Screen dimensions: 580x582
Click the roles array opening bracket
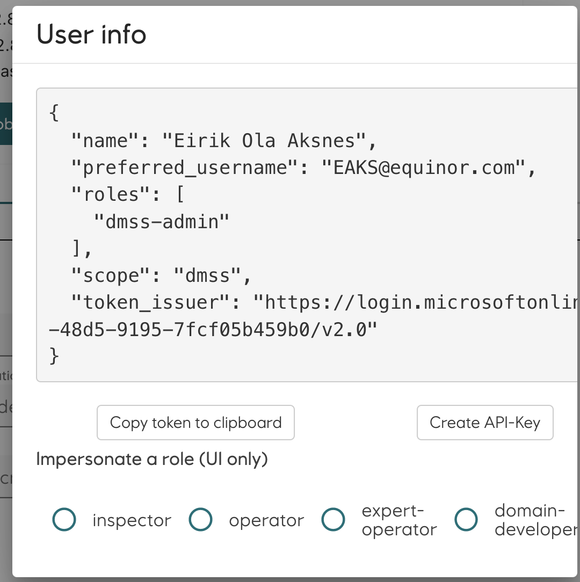click(x=181, y=194)
